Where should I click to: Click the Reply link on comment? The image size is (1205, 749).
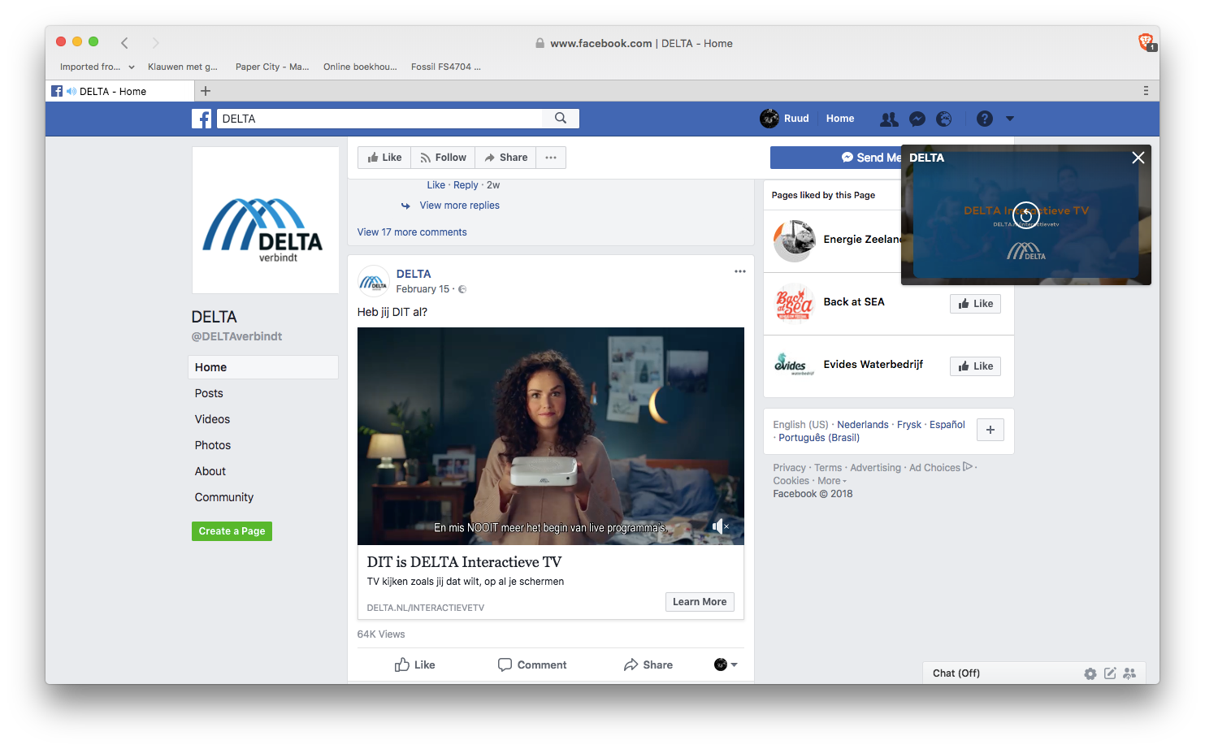(466, 185)
